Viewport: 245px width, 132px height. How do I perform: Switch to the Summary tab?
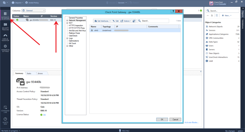coord(19,73)
